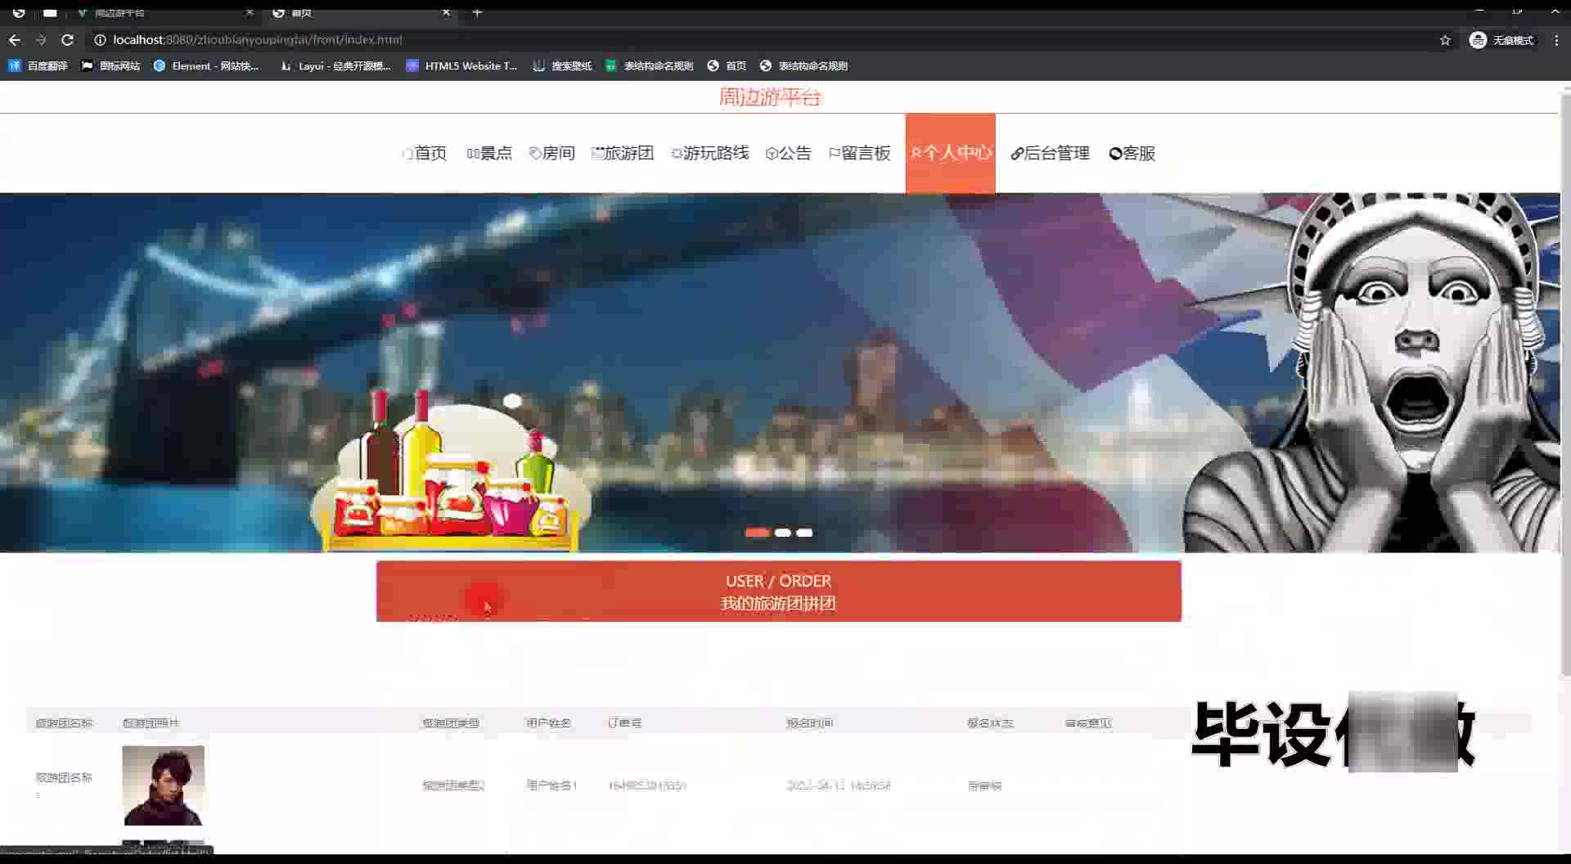Screen dimensions: 1571x864
Task: Open the 留言板 navigation item
Action: tap(859, 153)
